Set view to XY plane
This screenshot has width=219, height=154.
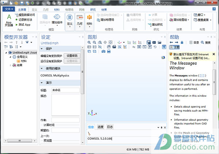point(129,42)
